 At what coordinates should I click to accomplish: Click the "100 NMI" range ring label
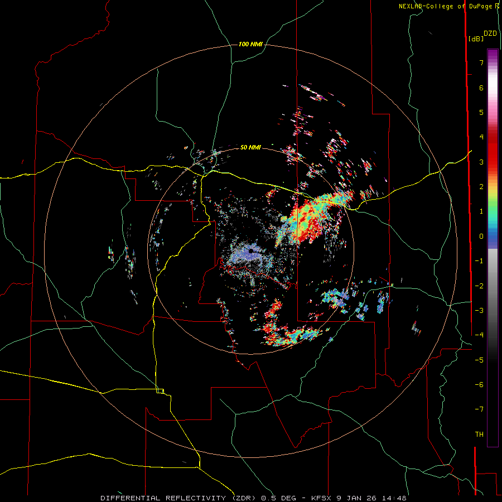(x=250, y=44)
